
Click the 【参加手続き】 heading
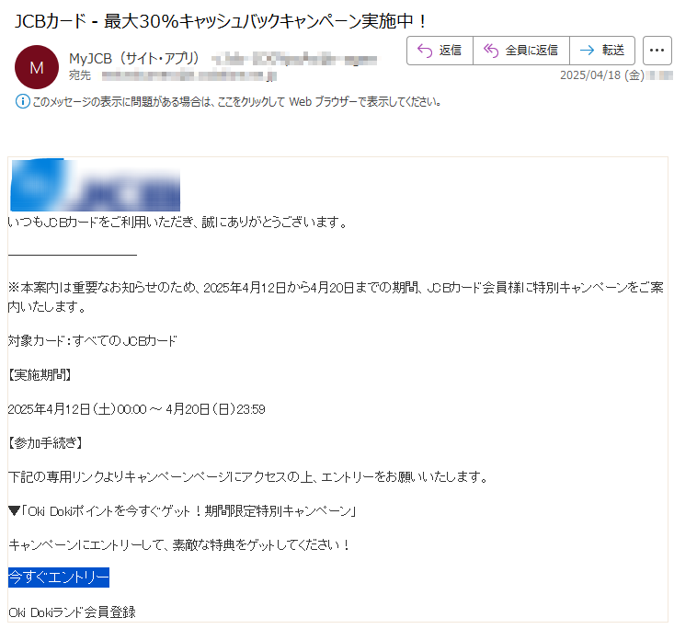[x=46, y=443]
